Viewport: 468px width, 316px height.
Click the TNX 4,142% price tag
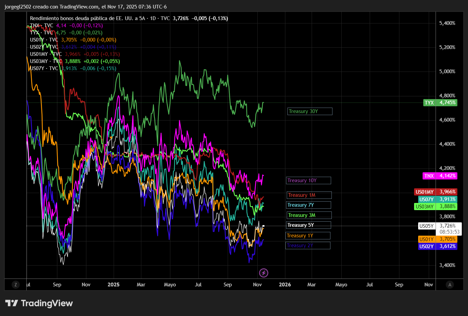pyautogui.click(x=440, y=176)
